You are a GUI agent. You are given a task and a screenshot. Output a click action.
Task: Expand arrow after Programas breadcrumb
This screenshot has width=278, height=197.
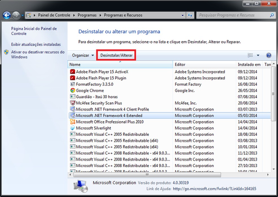(x=100, y=16)
